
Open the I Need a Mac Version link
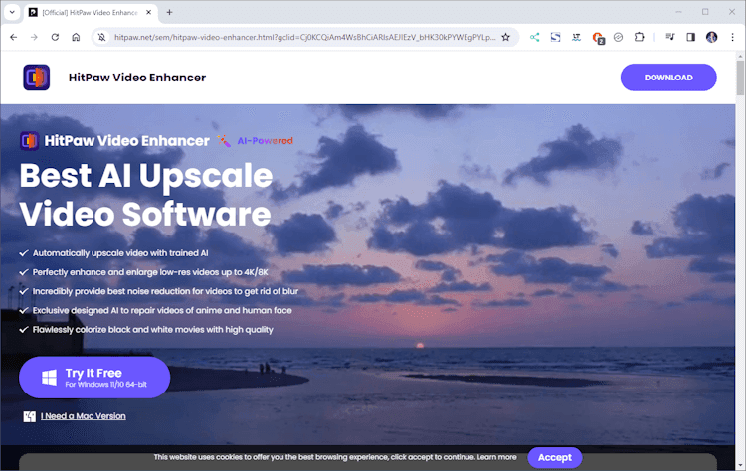[x=83, y=416]
